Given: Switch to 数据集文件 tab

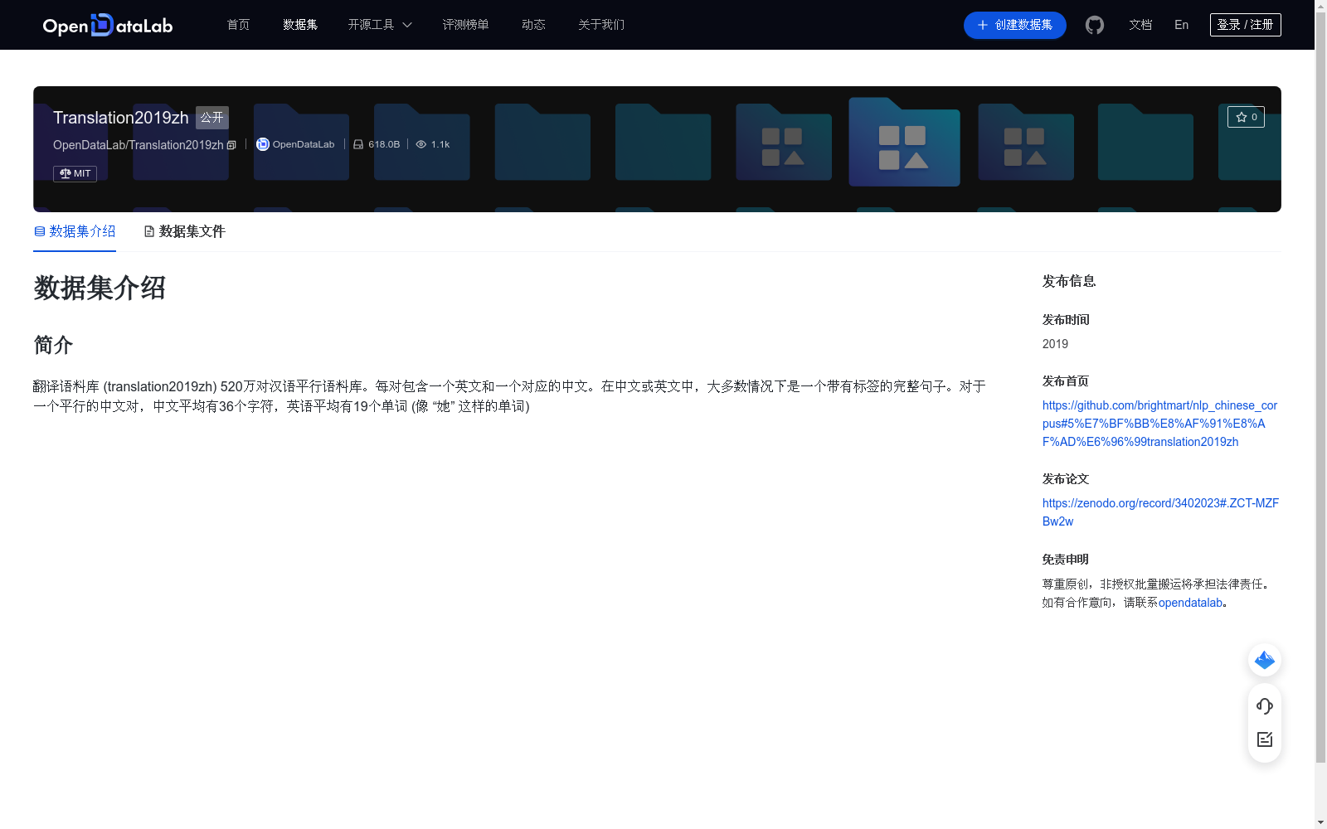Looking at the screenshot, I should 184,231.
